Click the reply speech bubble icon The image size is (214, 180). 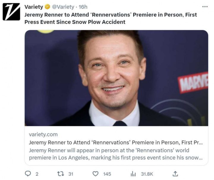point(28,174)
